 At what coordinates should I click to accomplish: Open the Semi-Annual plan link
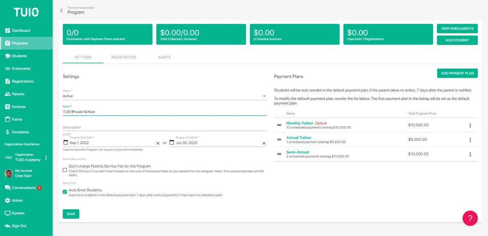coord(298,152)
